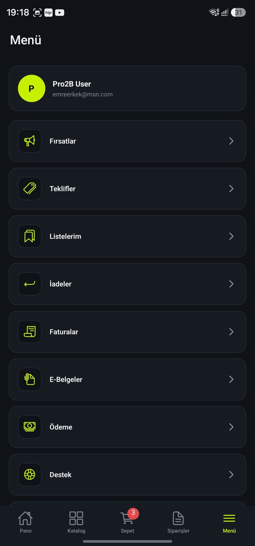
Task: Expand the Fırsatlar chevron arrow
Action: [231, 141]
